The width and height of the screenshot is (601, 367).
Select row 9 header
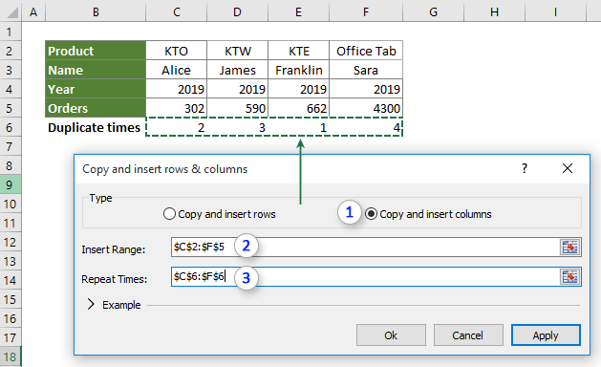pyautogui.click(x=11, y=184)
